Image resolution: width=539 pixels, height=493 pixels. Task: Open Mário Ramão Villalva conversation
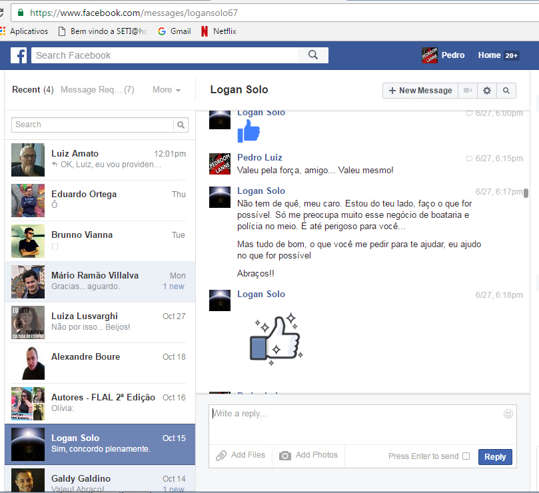pyautogui.click(x=100, y=282)
